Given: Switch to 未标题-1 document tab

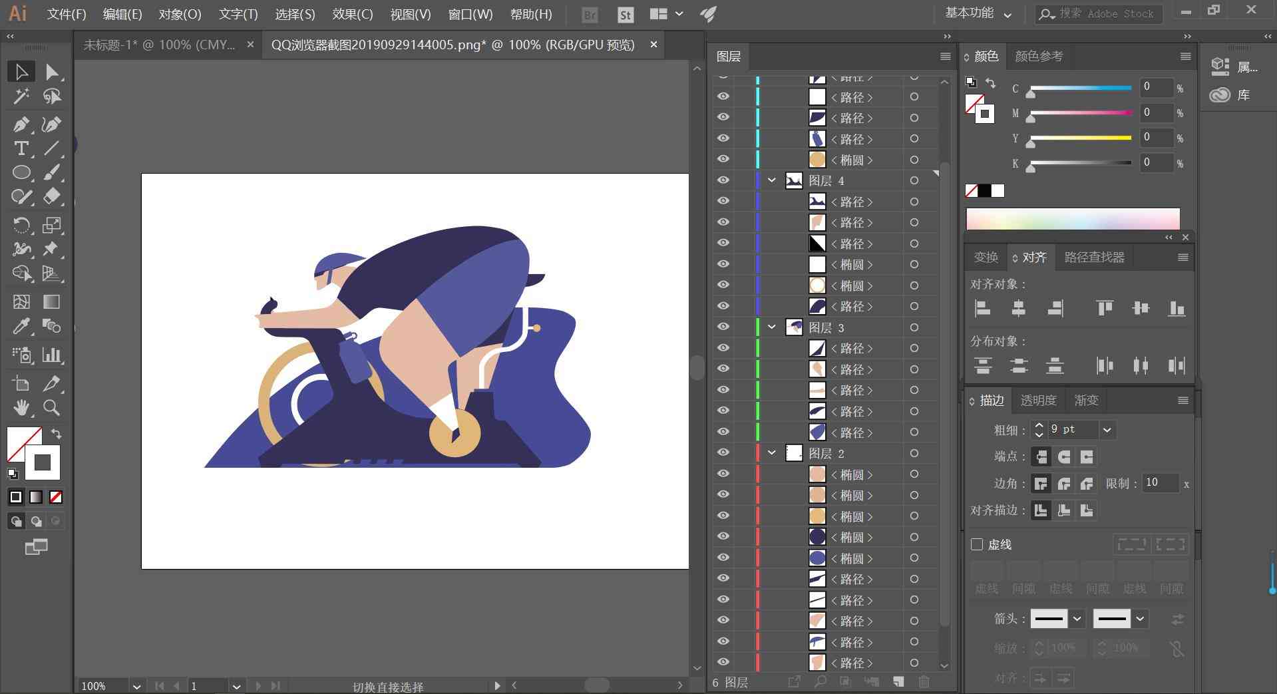Looking at the screenshot, I should 159,45.
